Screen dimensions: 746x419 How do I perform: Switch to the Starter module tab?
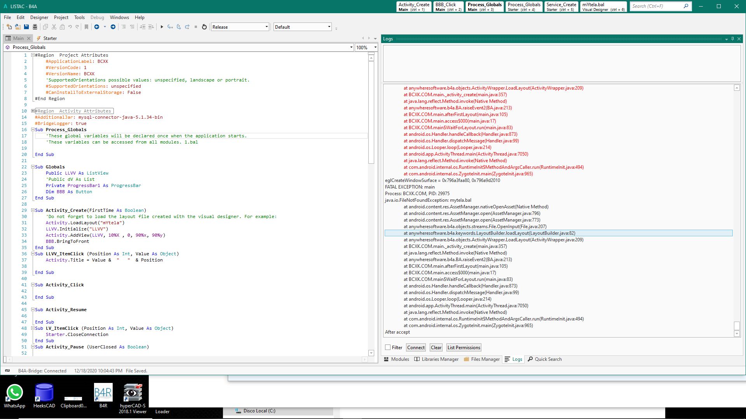point(50,38)
